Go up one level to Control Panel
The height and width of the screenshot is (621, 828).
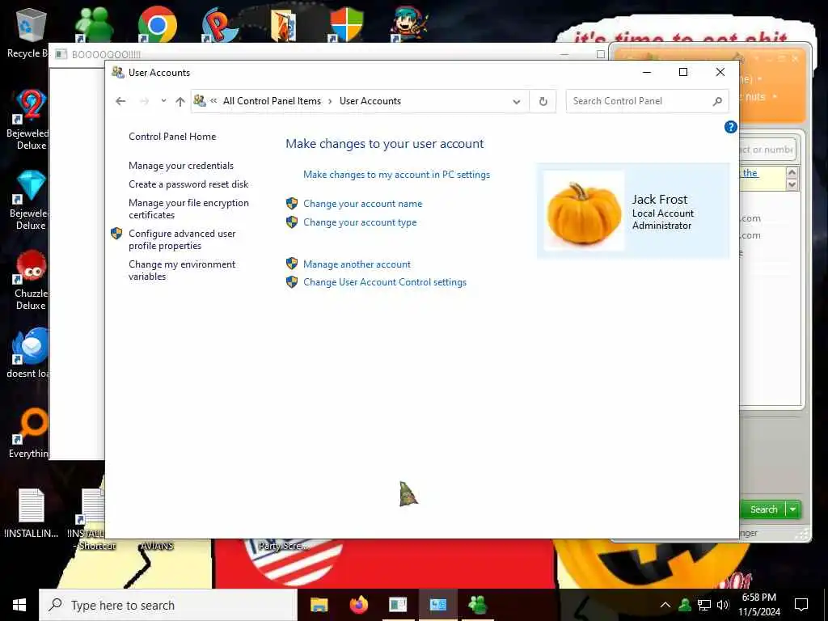(x=180, y=101)
